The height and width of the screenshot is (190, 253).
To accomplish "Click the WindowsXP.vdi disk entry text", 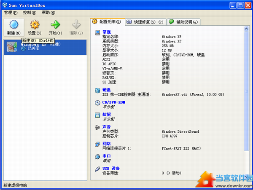I will 193,95.
